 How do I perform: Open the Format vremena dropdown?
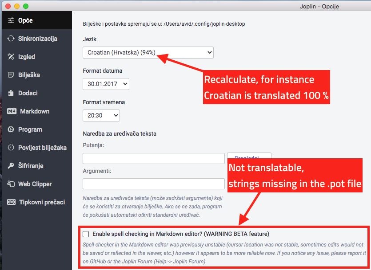(101, 115)
